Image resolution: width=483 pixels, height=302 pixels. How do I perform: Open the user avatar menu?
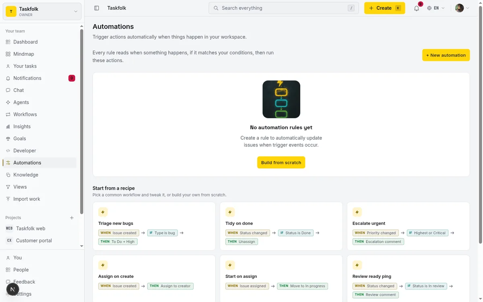462,8
